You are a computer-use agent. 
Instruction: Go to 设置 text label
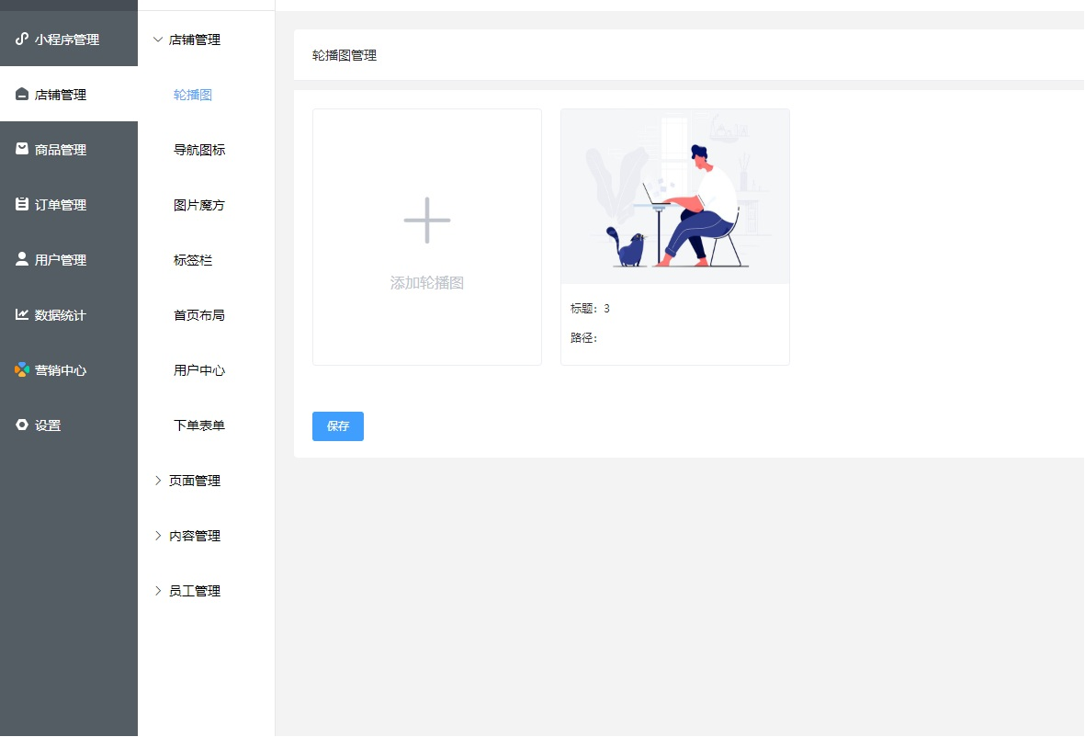click(x=48, y=425)
